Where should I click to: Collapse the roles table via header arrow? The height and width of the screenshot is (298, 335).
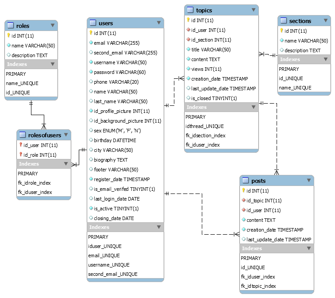tap(53, 25)
